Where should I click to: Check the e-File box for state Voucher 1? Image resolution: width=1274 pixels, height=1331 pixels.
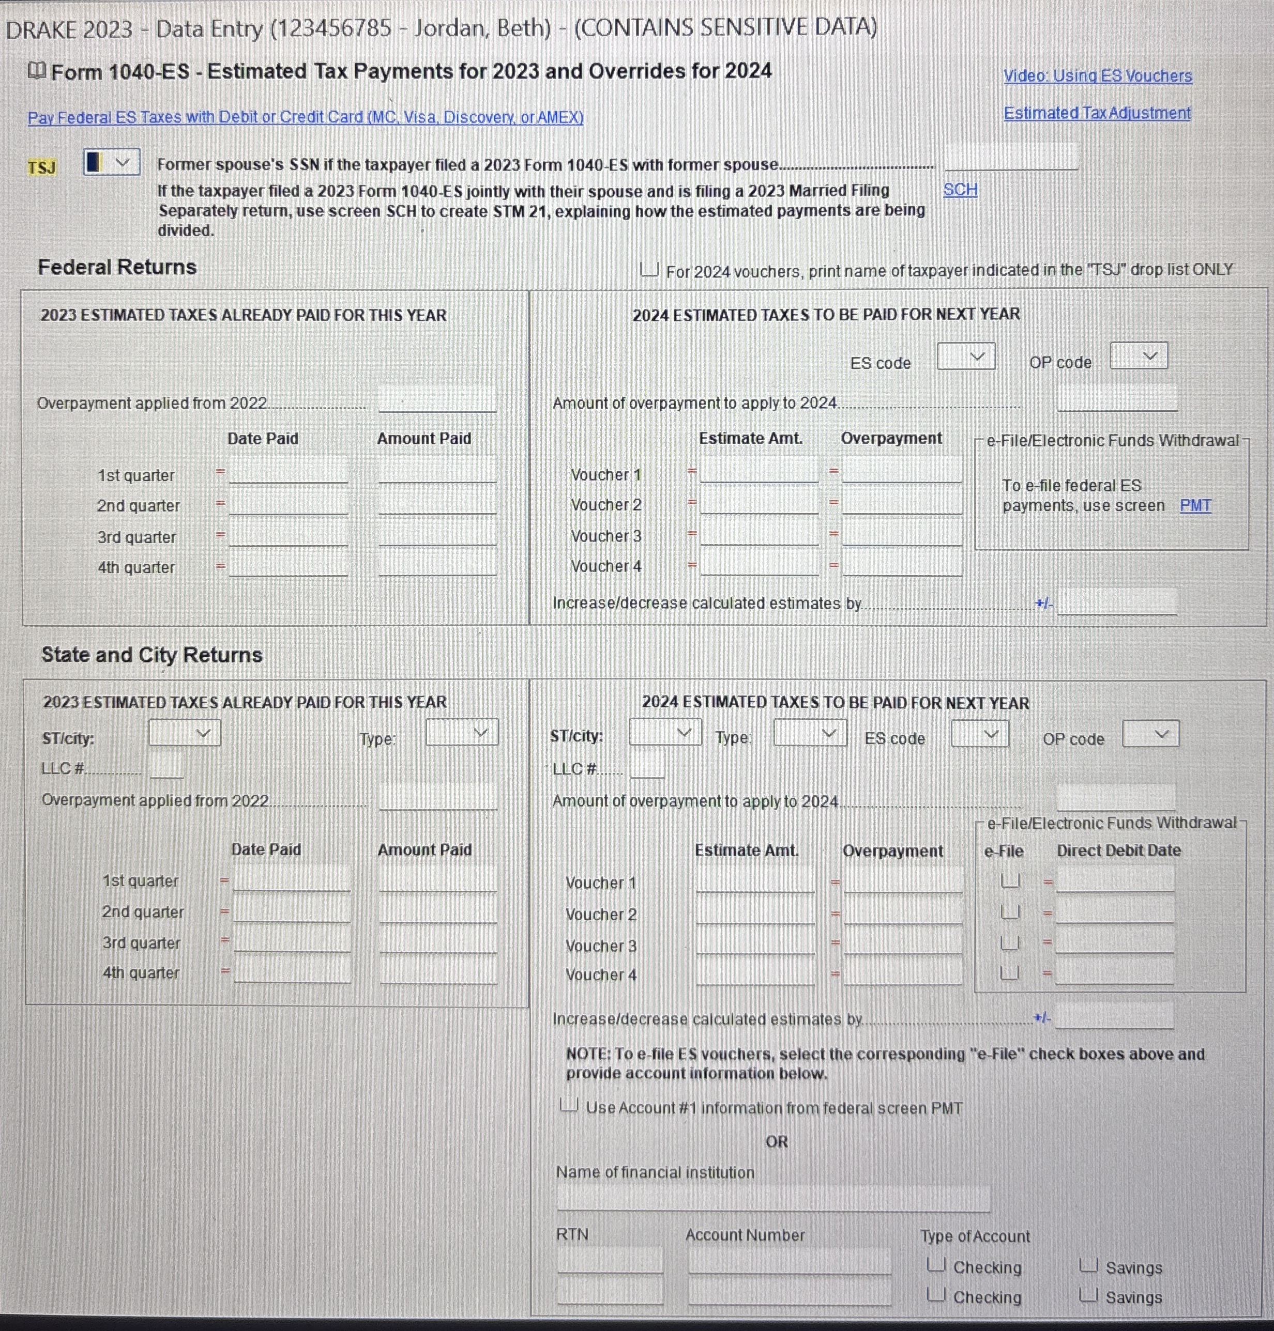coord(1010,881)
